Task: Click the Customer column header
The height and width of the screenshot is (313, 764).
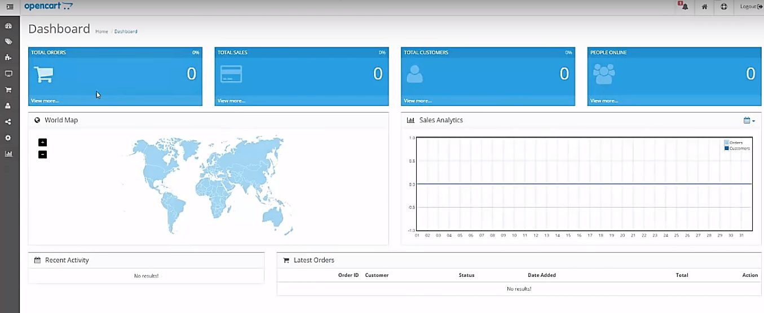Action: pyautogui.click(x=377, y=275)
